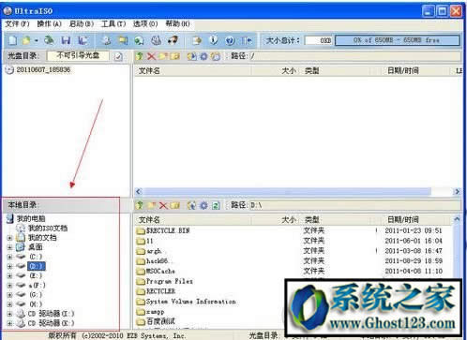Click the red X delete icon in local pane
This screenshot has height=340, width=467.
coord(163,205)
